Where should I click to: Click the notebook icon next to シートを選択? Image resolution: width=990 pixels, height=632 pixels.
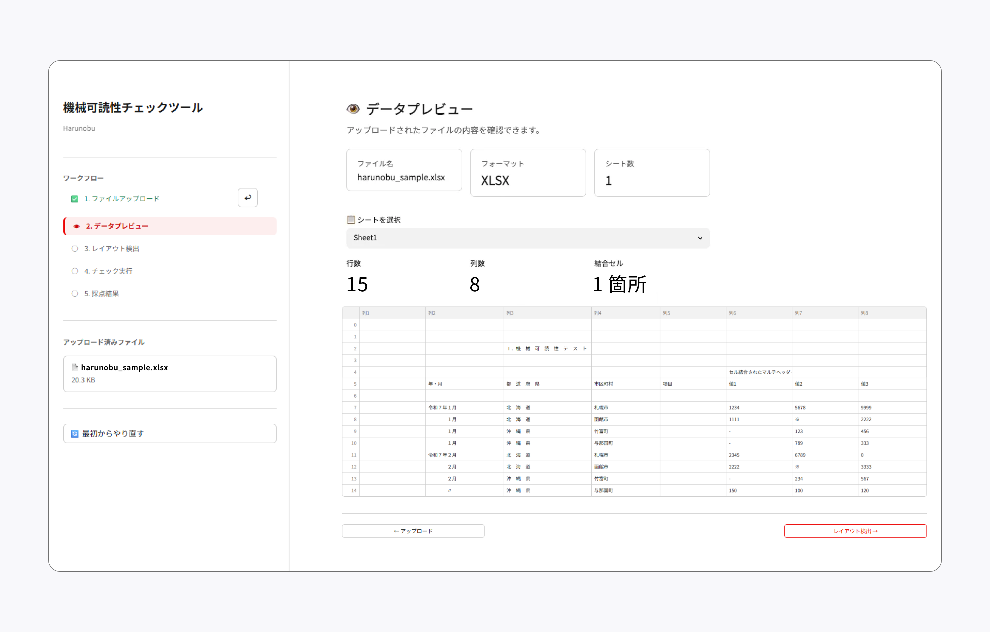point(351,220)
